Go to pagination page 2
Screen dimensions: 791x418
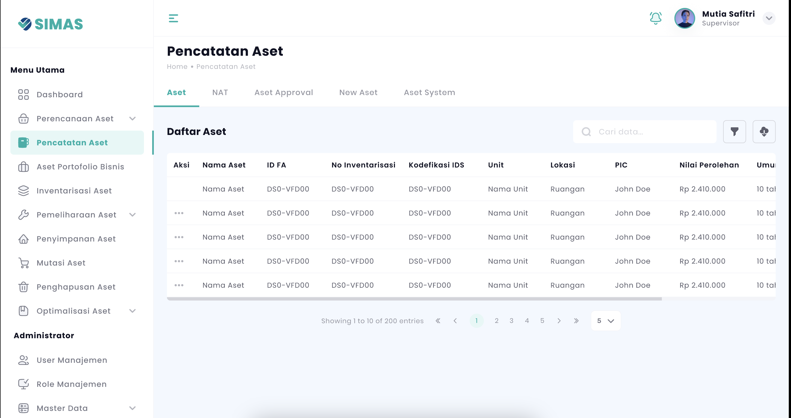496,320
